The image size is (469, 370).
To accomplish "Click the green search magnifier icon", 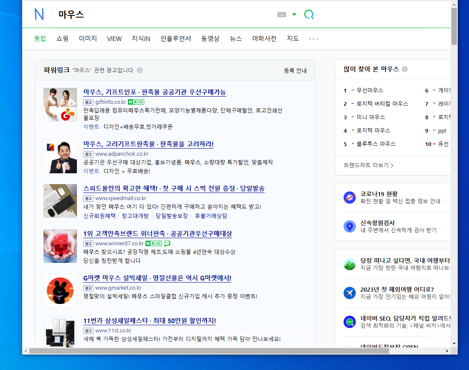I will click(309, 14).
